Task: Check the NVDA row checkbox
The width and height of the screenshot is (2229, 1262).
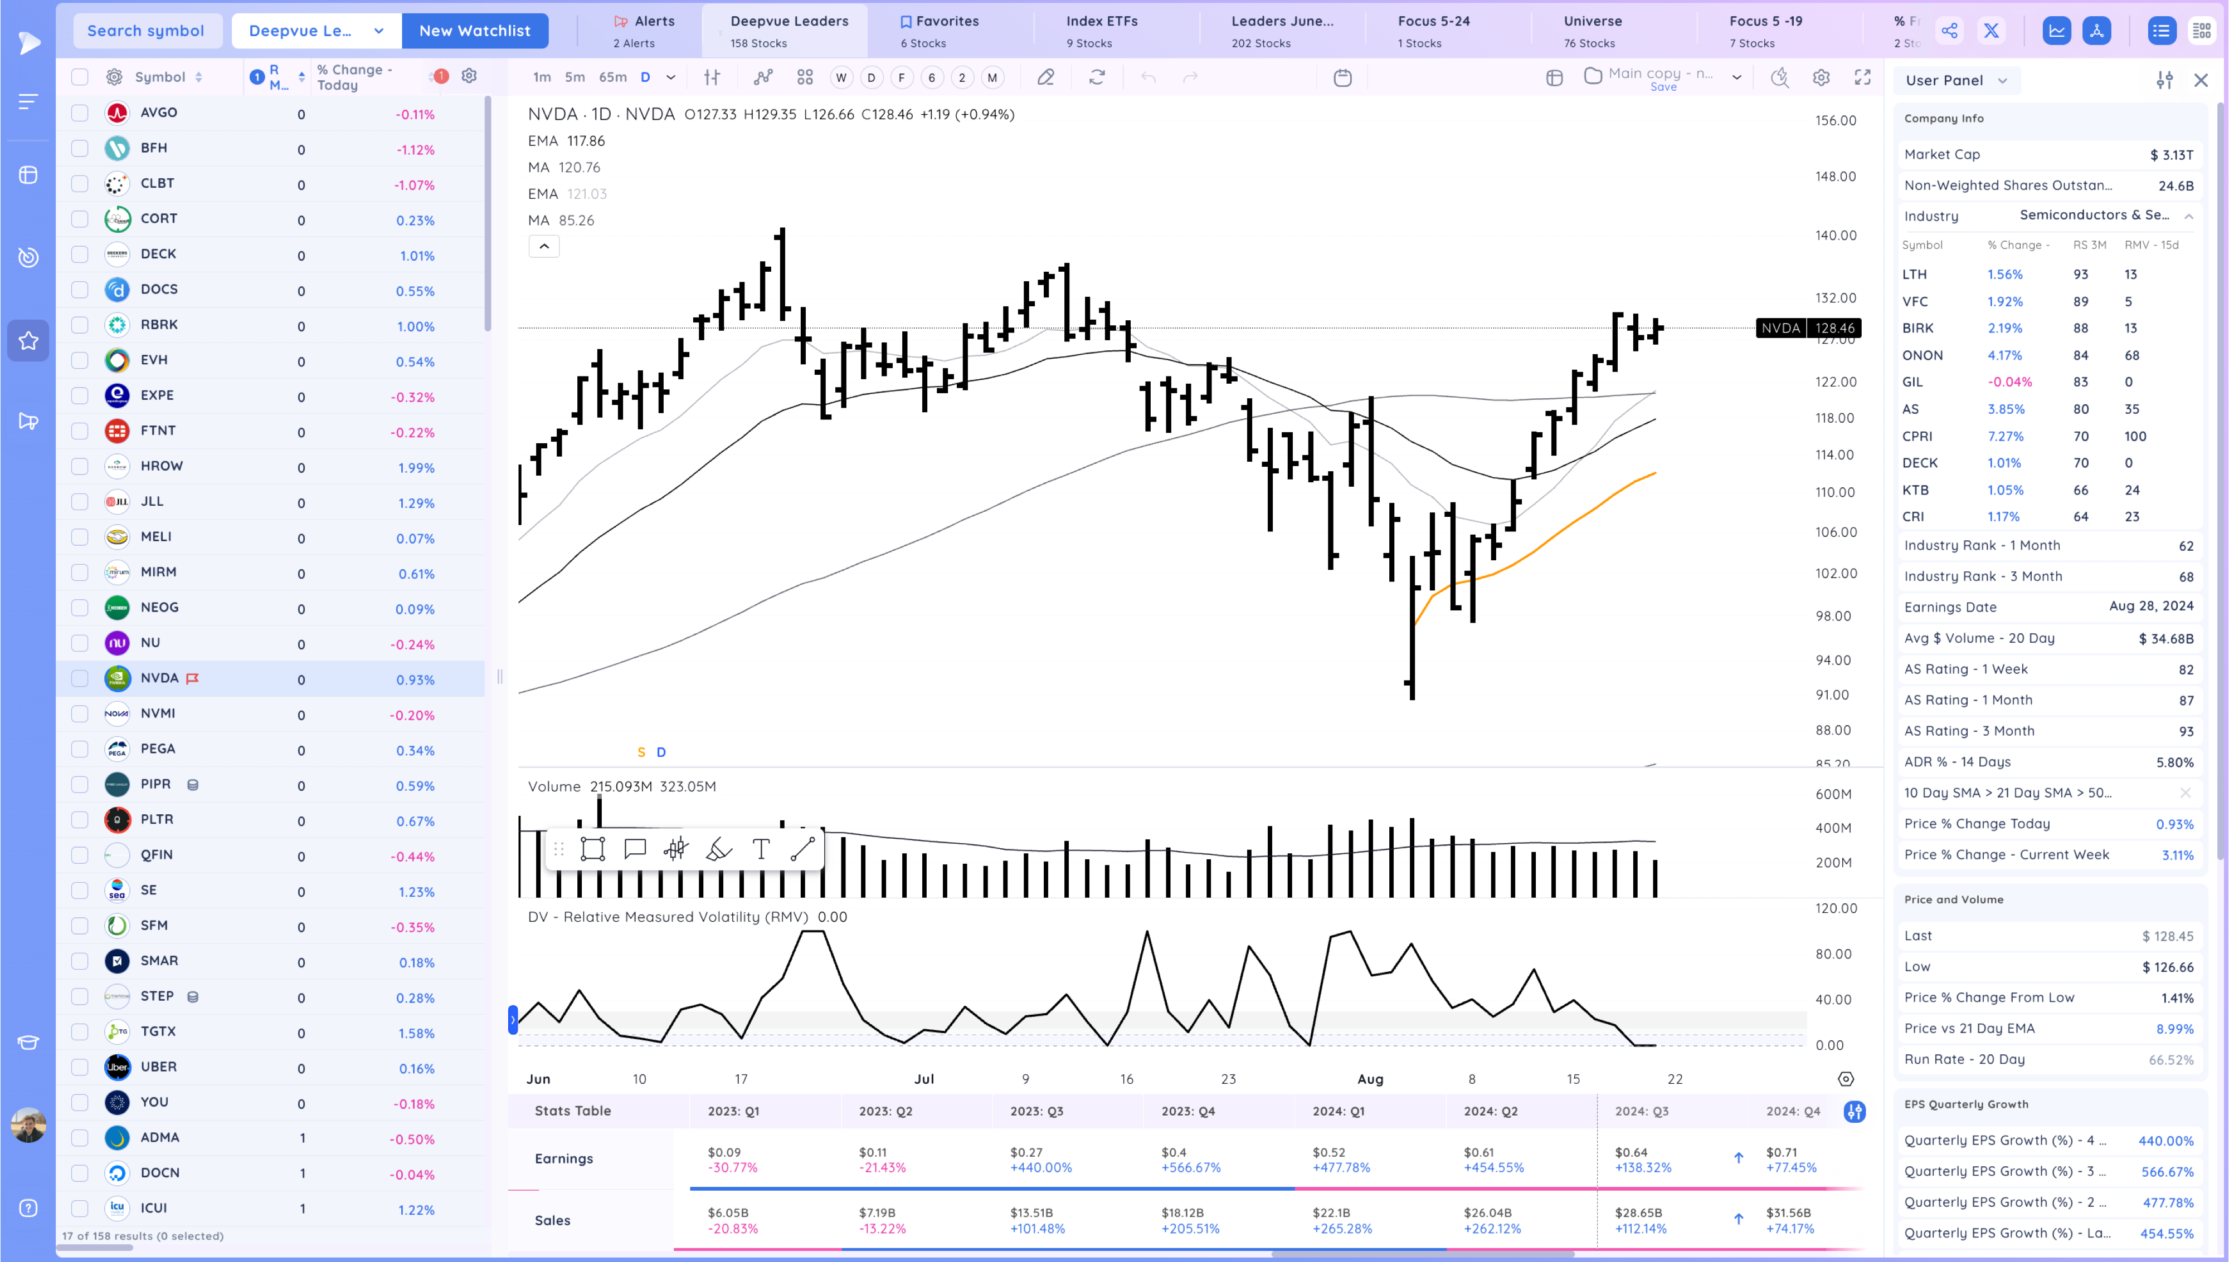Action: click(x=80, y=679)
